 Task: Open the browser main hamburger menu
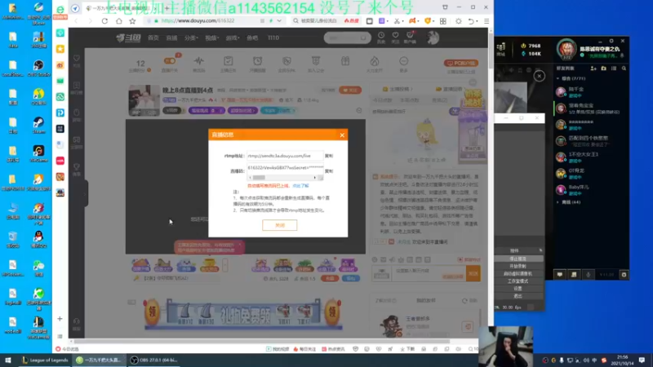pyautogui.click(x=486, y=21)
